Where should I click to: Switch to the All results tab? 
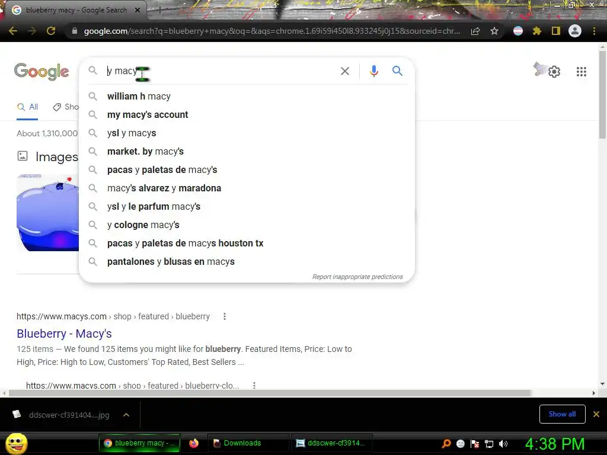click(27, 107)
